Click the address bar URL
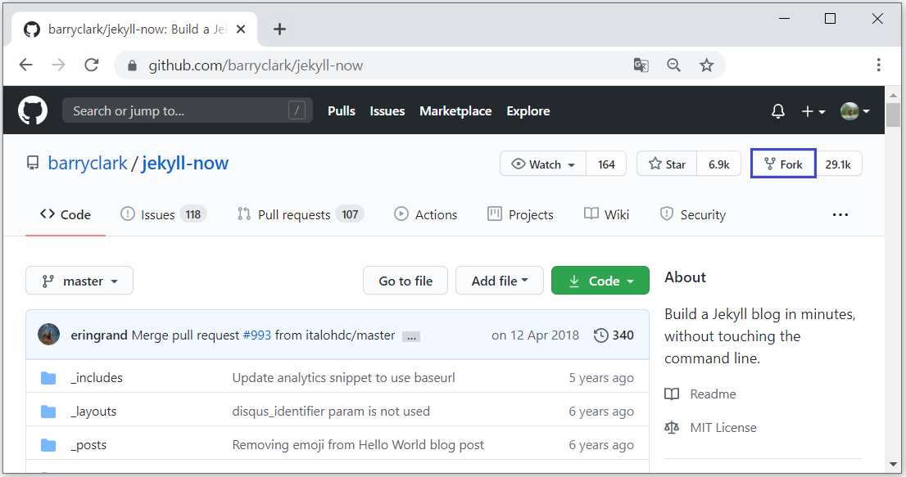The height and width of the screenshot is (477, 906). tap(256, 65)
